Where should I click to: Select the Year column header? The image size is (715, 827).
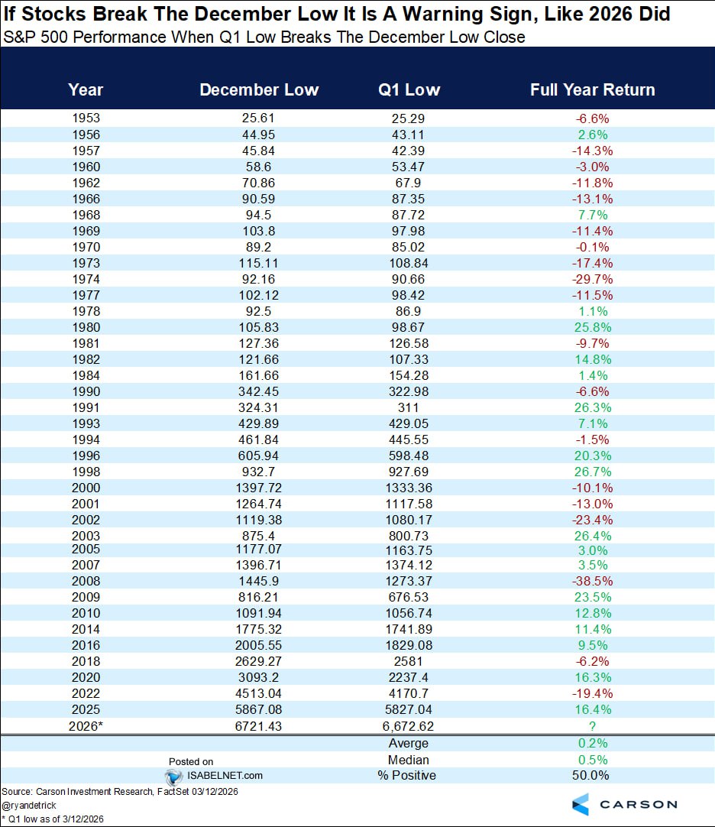pos(85,89)
